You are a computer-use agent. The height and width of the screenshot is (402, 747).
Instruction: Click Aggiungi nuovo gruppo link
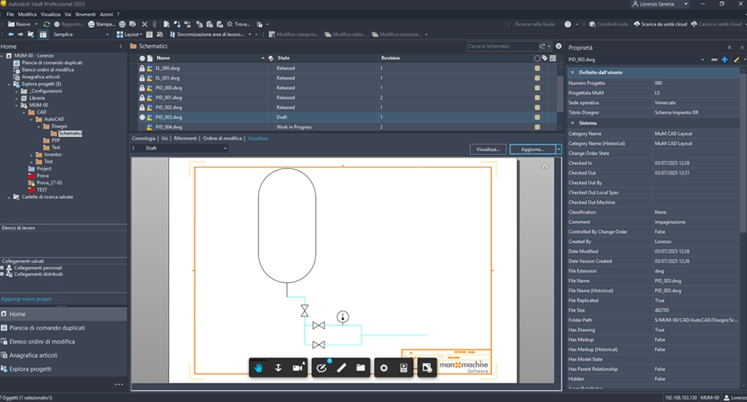click(x=26, y=299)
